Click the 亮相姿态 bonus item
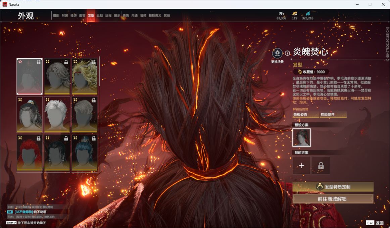 click(306, 114)
